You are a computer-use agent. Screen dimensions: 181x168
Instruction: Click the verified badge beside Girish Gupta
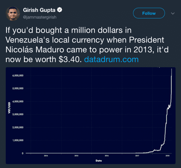pos(60,10)
